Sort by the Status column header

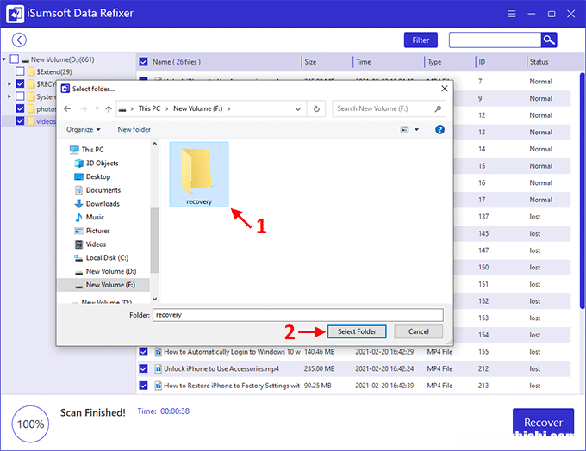click(539, 62)
